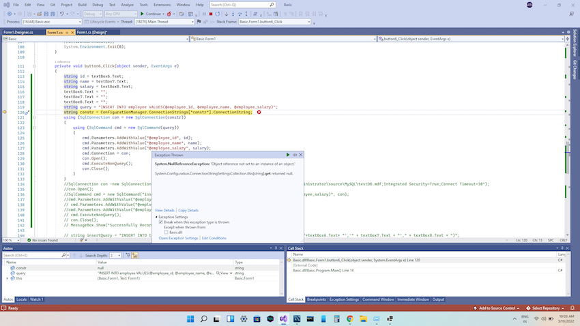The height and width of the screenshot is (326, 580).
Task: Open the Search Depth dropdown
Action: pyautogui.click(x=115, y=255)
